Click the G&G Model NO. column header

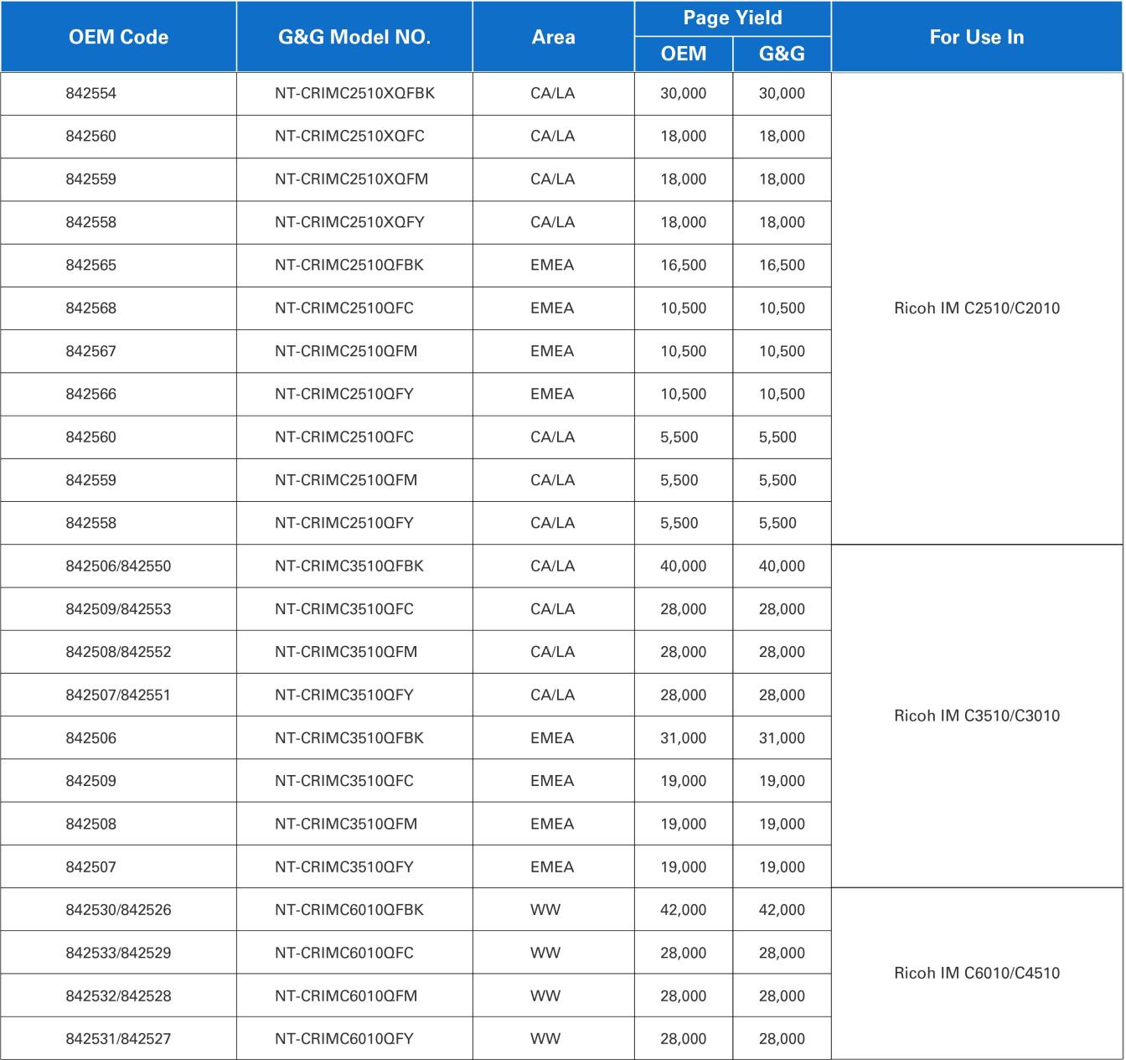click(x=354, y=37)
